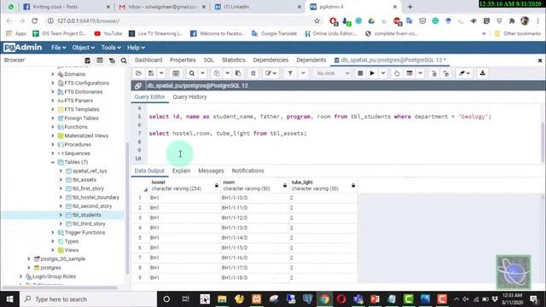Expand the Materialized Views tree node

click(x=53, y=136)
